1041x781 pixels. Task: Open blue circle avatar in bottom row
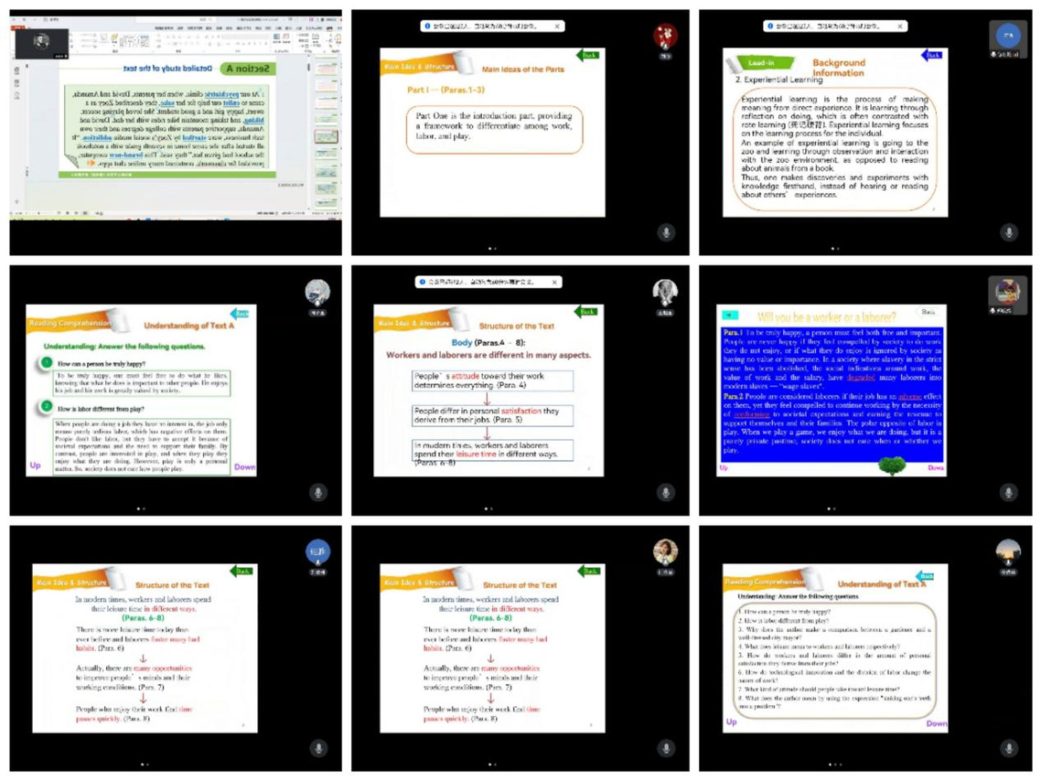pos(318,551)
